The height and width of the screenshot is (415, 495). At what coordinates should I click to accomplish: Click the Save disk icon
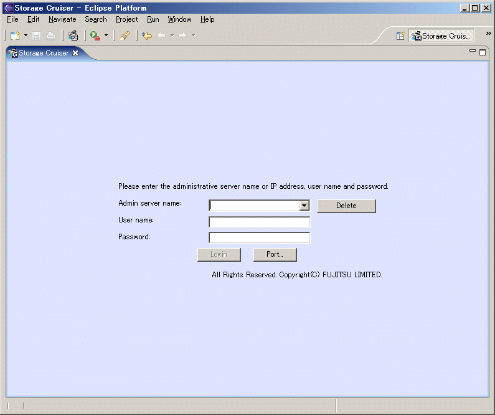click(36, 36)
